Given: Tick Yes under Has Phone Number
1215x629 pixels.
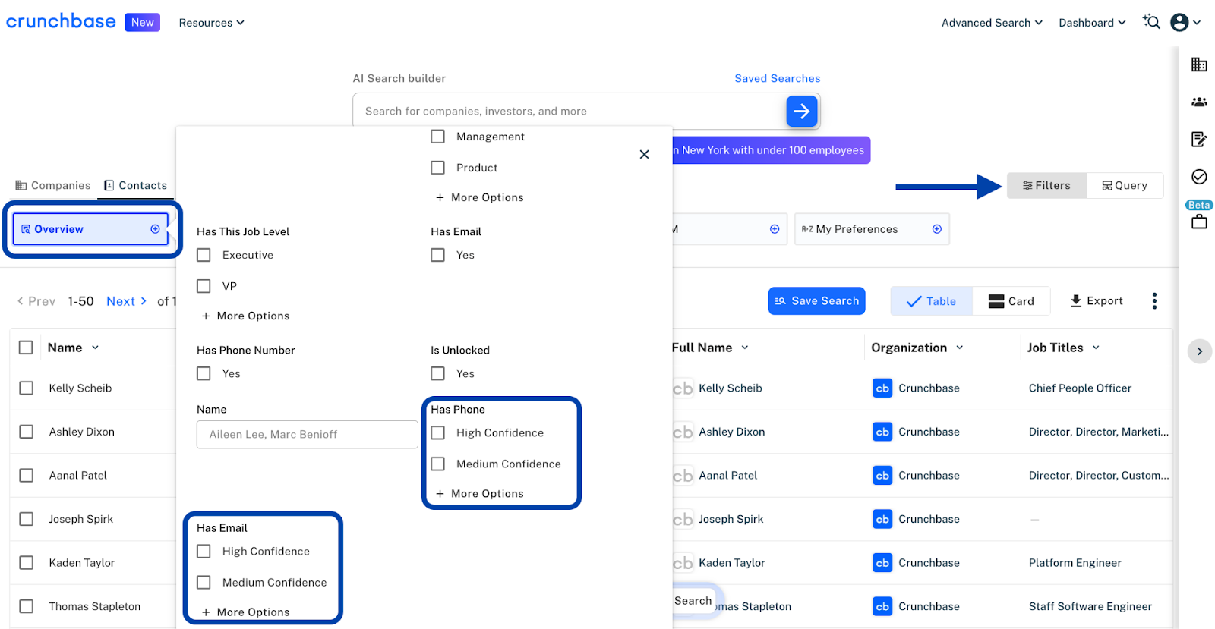Looking at the screenshot, I should (204, 373).
